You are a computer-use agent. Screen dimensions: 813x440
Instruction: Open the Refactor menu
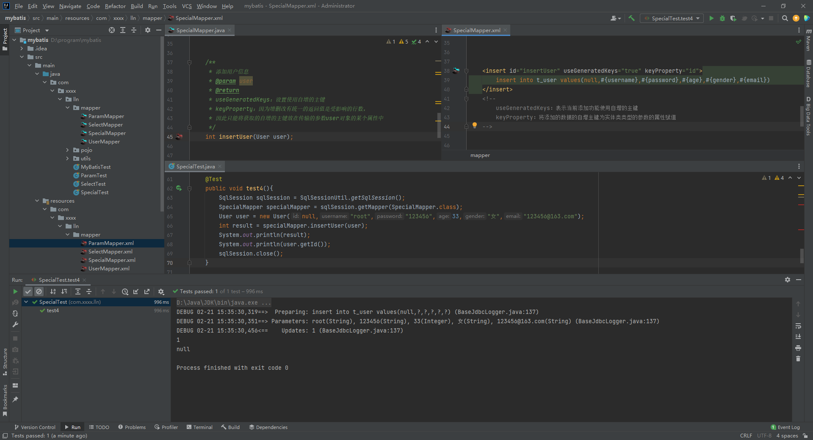(x=115, y=6)
